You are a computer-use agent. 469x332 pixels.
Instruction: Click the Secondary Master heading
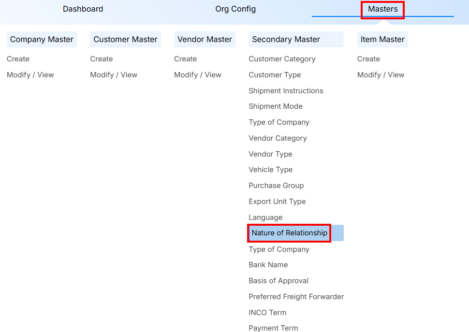(x=286, y=40)
